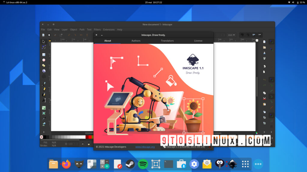The height and width of the screenshot is (172, 307).
Task: Select the Rectangle tool
Action: click(44, 55)
